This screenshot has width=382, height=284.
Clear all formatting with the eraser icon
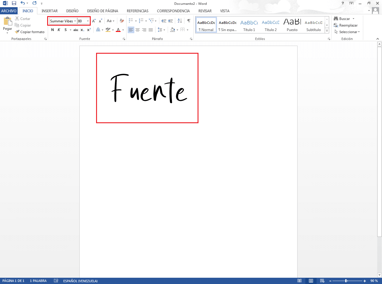click(x=122, y=21)
